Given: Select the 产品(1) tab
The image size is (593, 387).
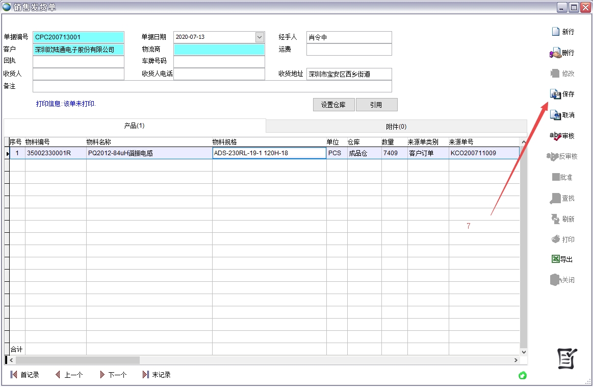Looking at the screenshot, I should [135, 126].
